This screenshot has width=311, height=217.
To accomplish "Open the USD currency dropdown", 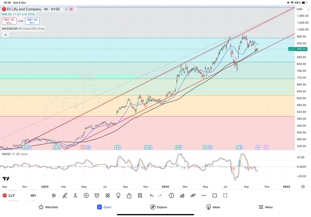I will point(303,9).
